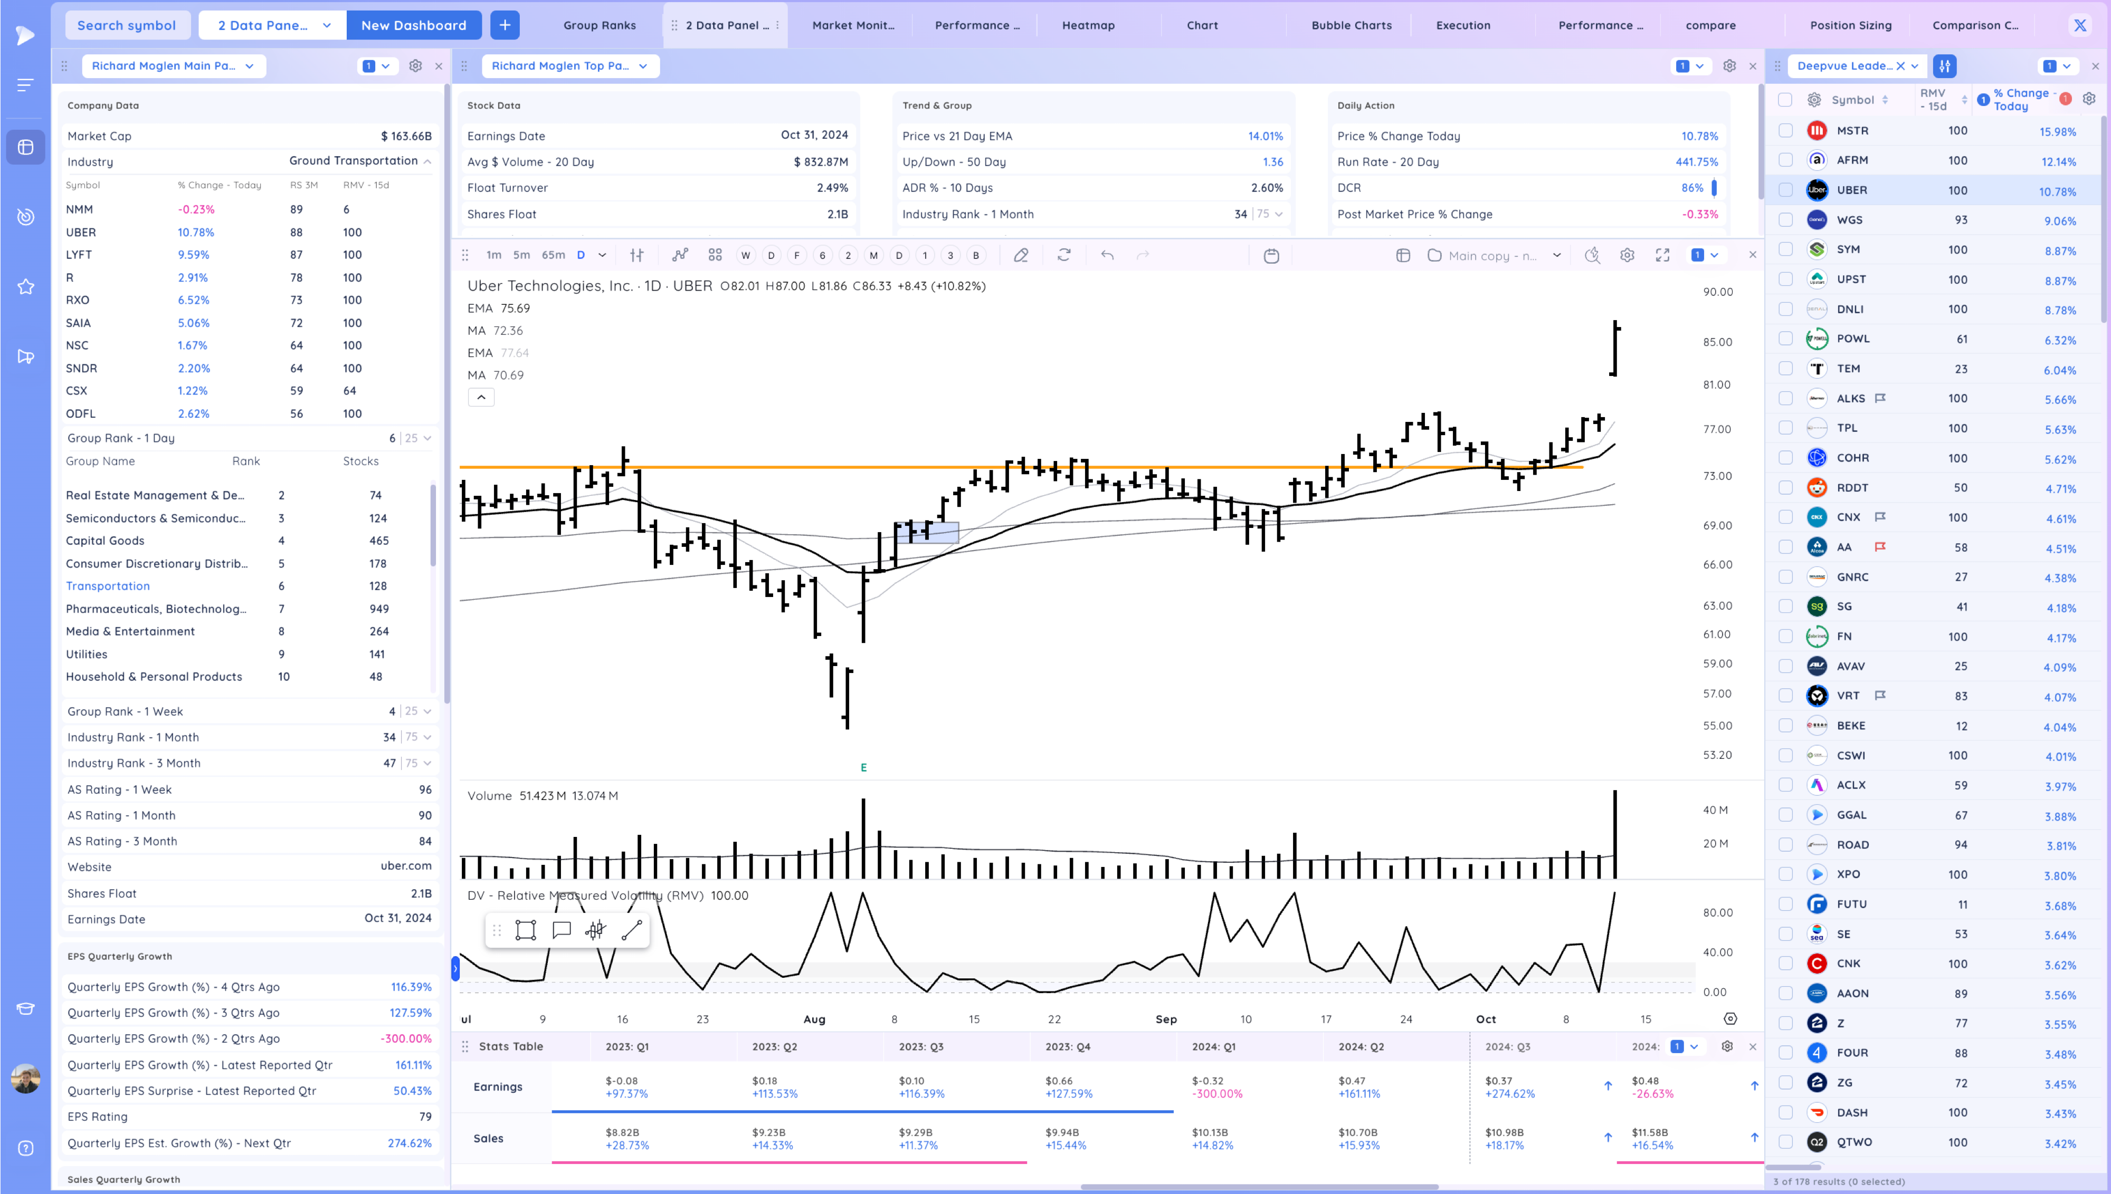The image size is (2111, 1194).
Task: Tick the checkbox next to UBER
Action: (1785, 190)
